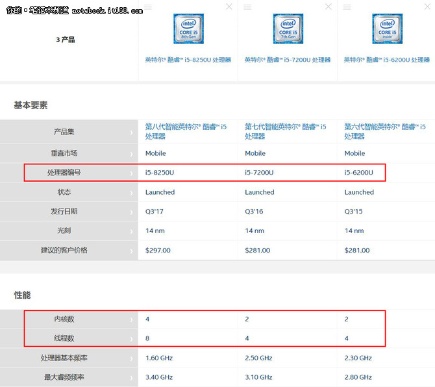
Task: Click the 处理器编号 row label
Action: point(64,173)
